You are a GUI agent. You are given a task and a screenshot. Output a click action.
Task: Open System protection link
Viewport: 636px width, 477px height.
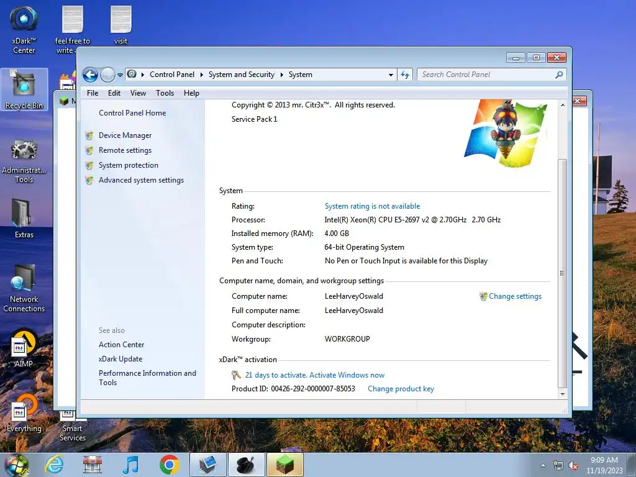tap(128, 165)
